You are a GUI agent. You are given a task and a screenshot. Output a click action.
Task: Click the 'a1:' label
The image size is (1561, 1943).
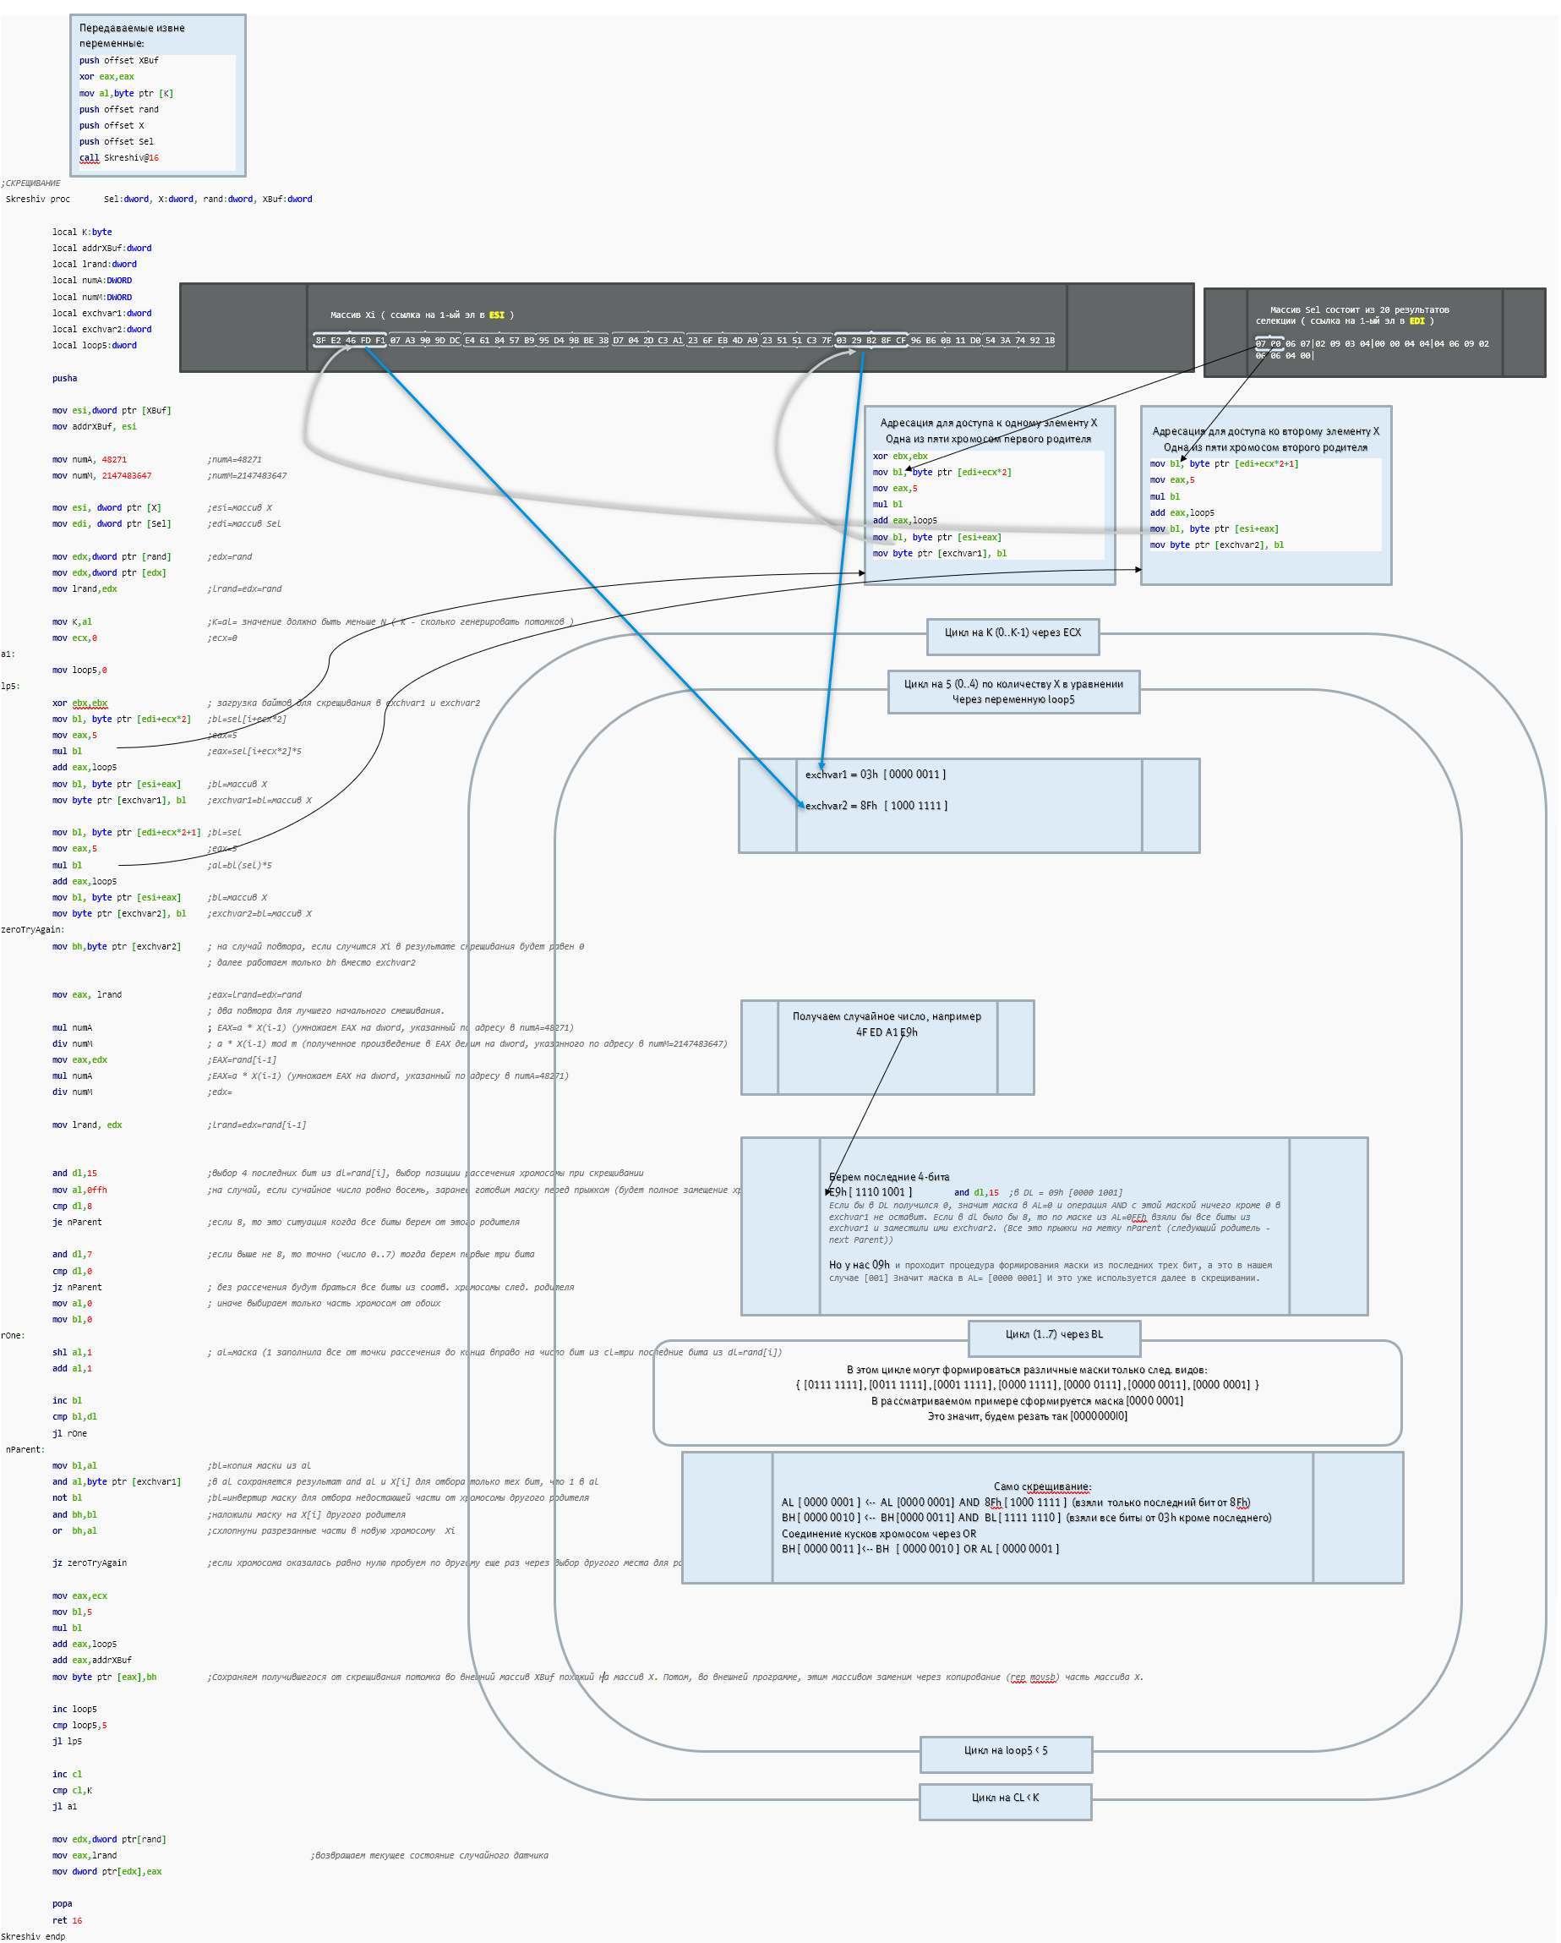[x=8, y=654]
